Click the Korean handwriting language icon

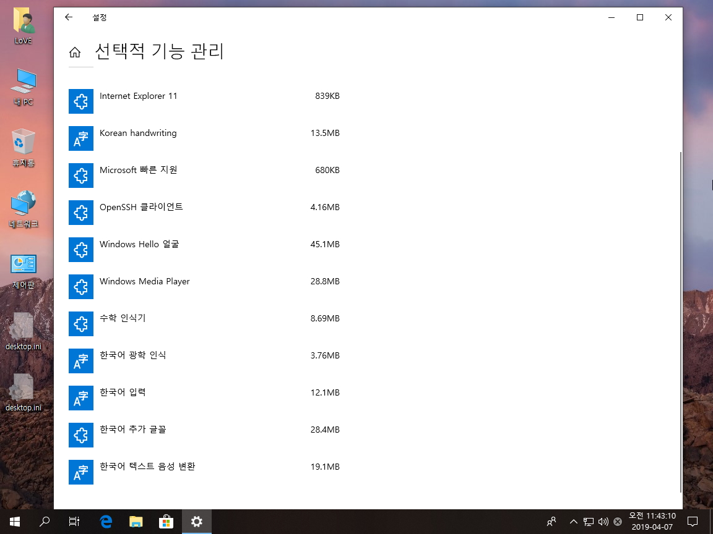click(81, 138)
